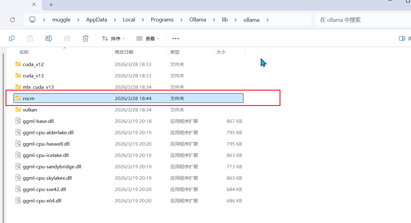
Task: Click the 684 KB size of ggml-cpu-sse42.dll
Action: (x=234, y=189)
